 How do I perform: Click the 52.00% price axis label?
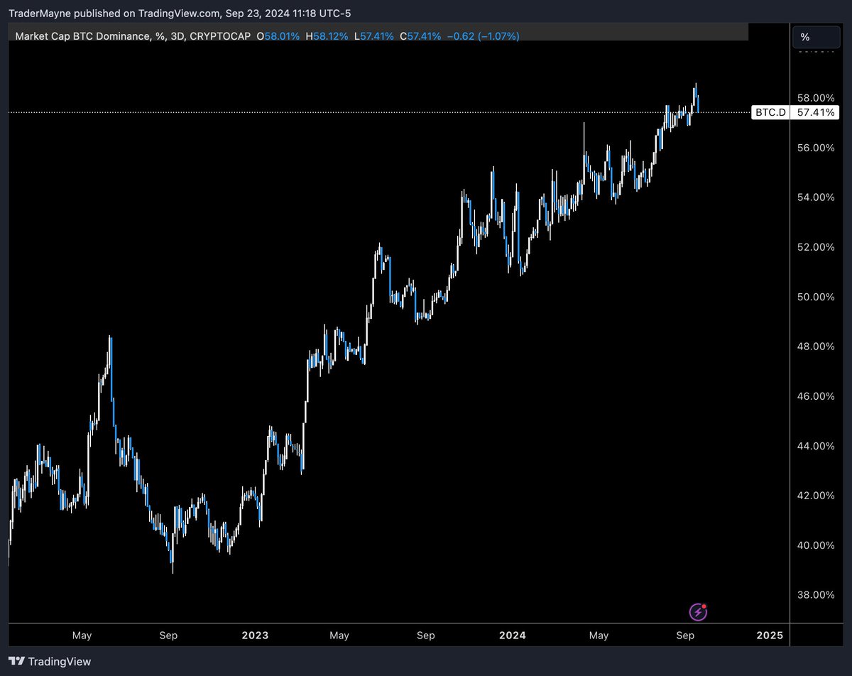pos(816,247)
